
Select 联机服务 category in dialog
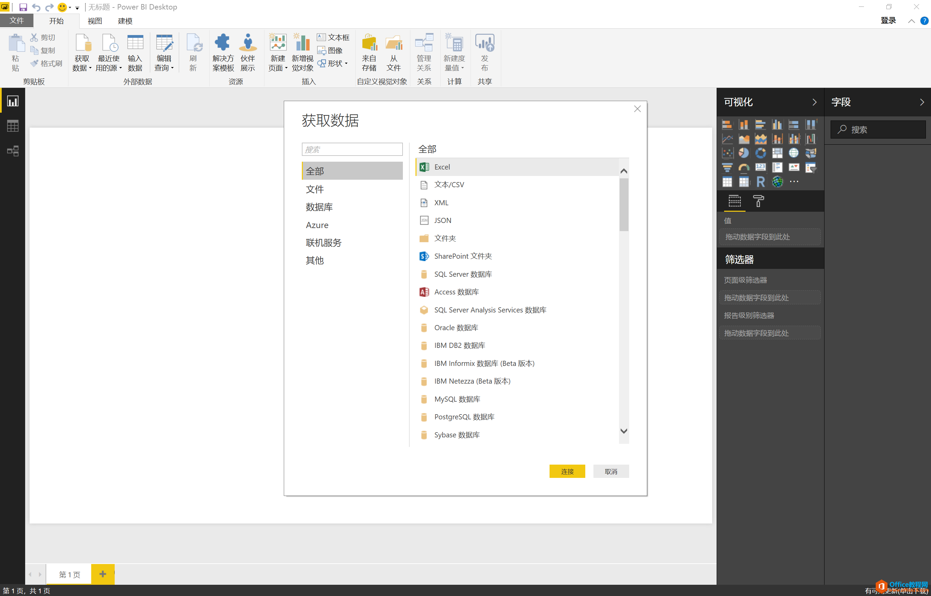[x=352, y=243]
